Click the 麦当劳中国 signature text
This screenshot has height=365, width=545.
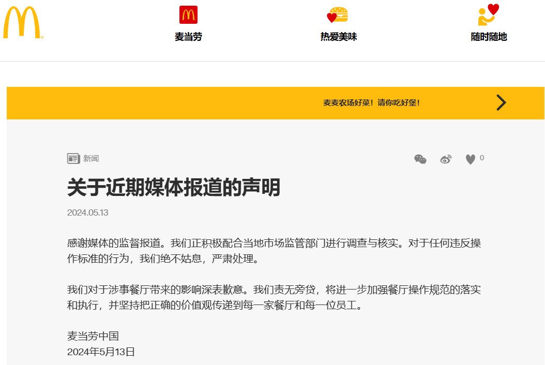(x=93, y=336)
